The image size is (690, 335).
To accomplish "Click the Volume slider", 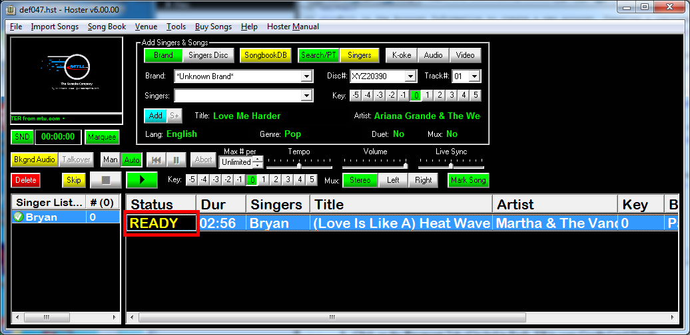I will coord(375,165).
